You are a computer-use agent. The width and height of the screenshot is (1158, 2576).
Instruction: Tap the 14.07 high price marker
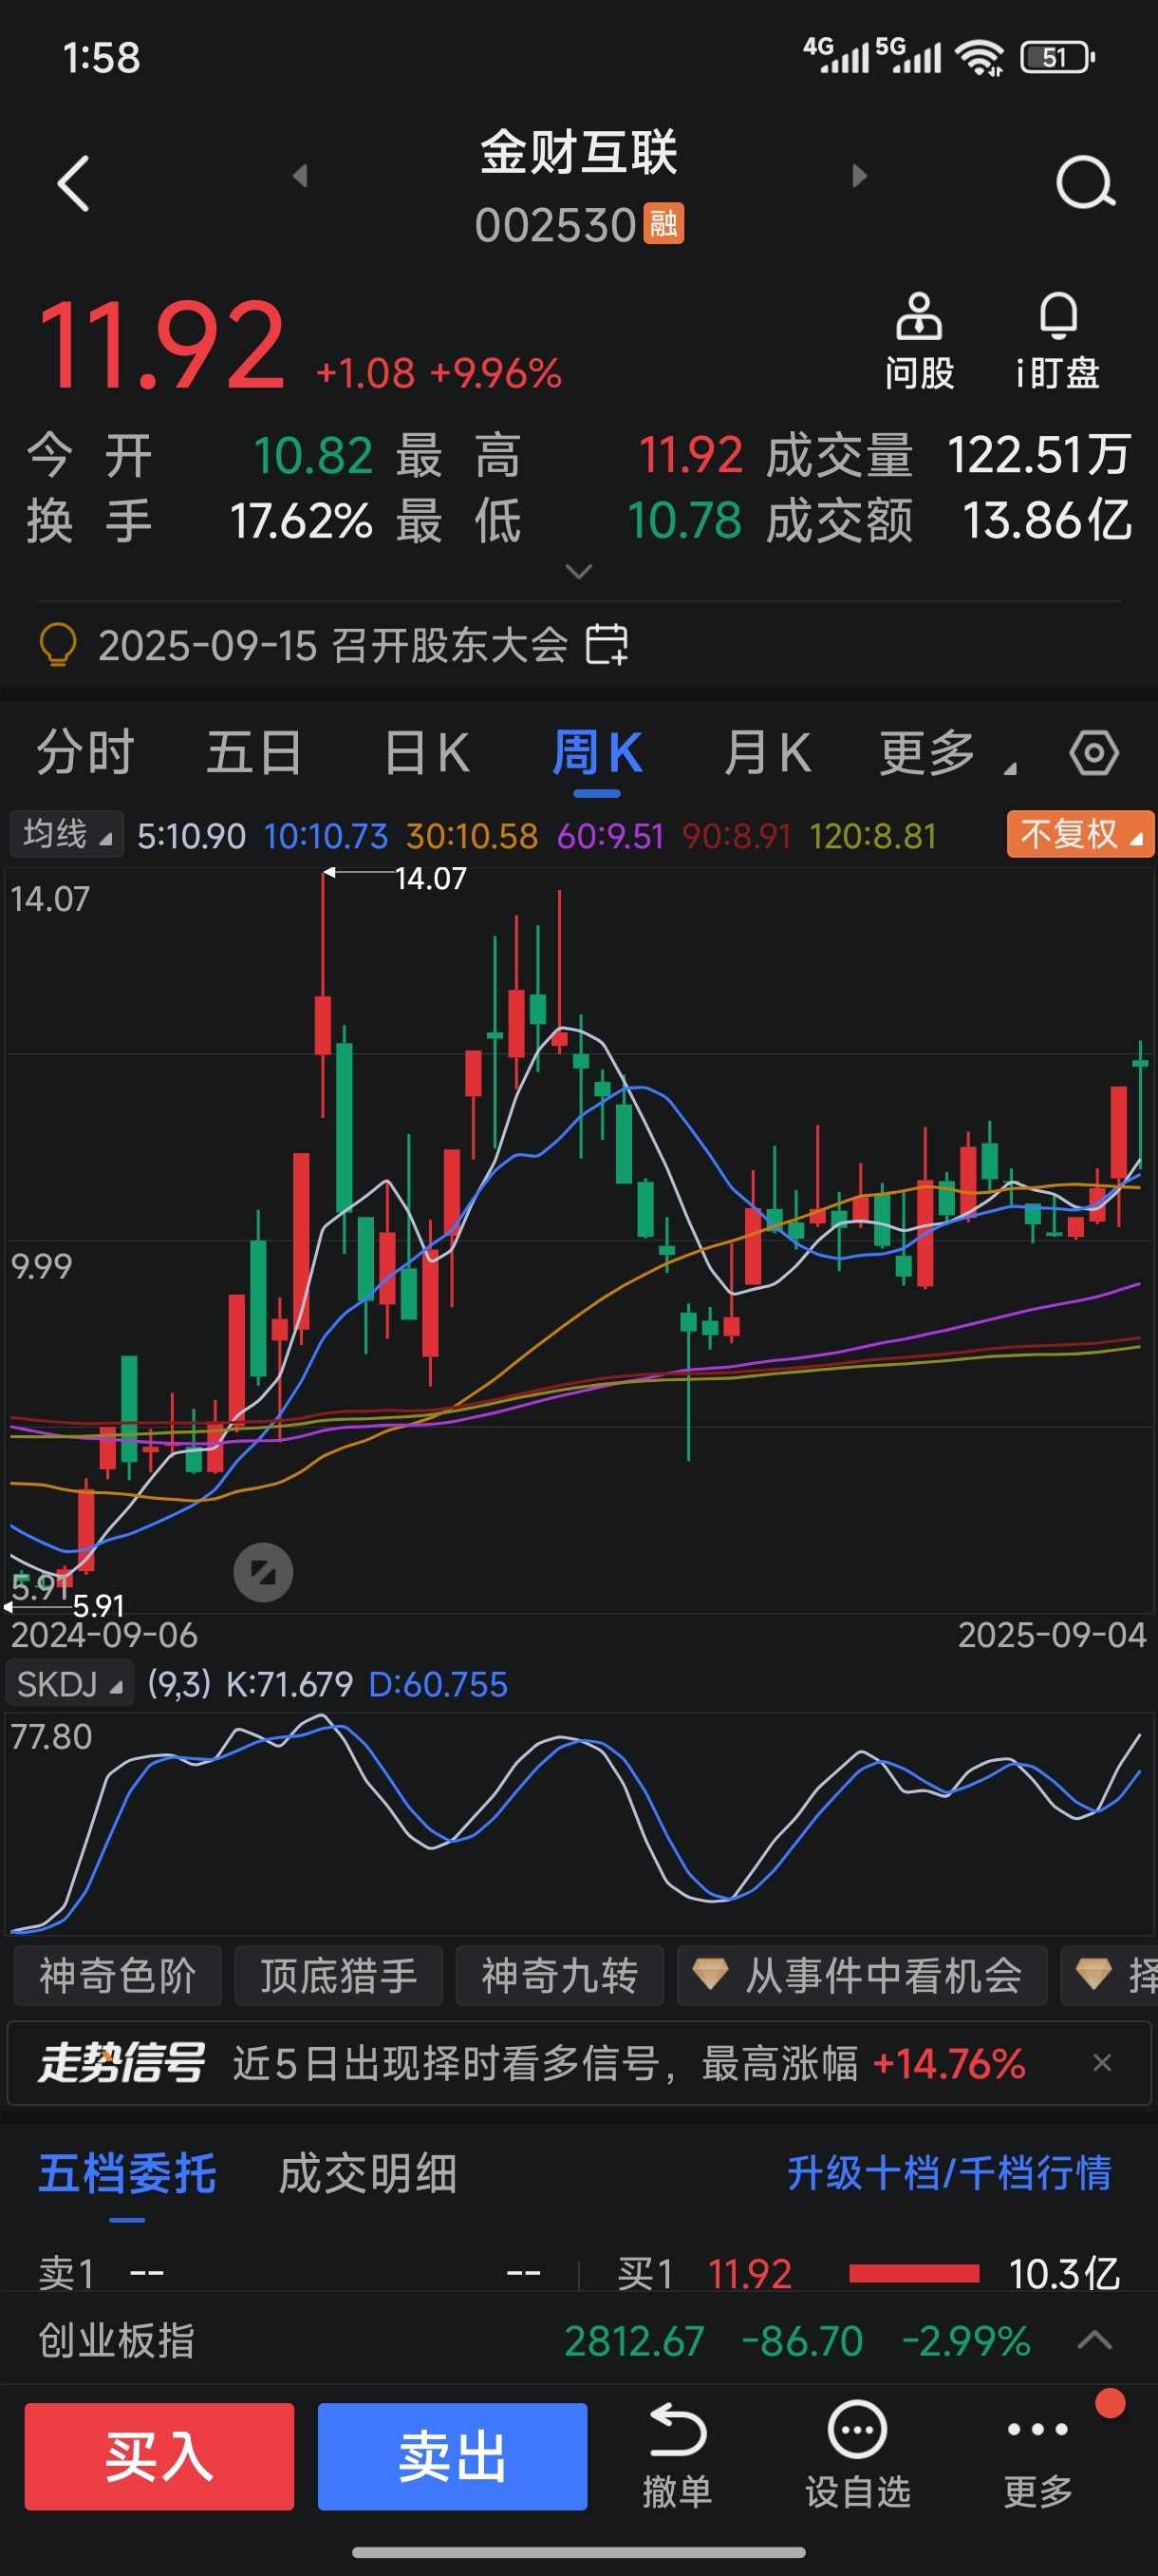click(x=431, y=878)
